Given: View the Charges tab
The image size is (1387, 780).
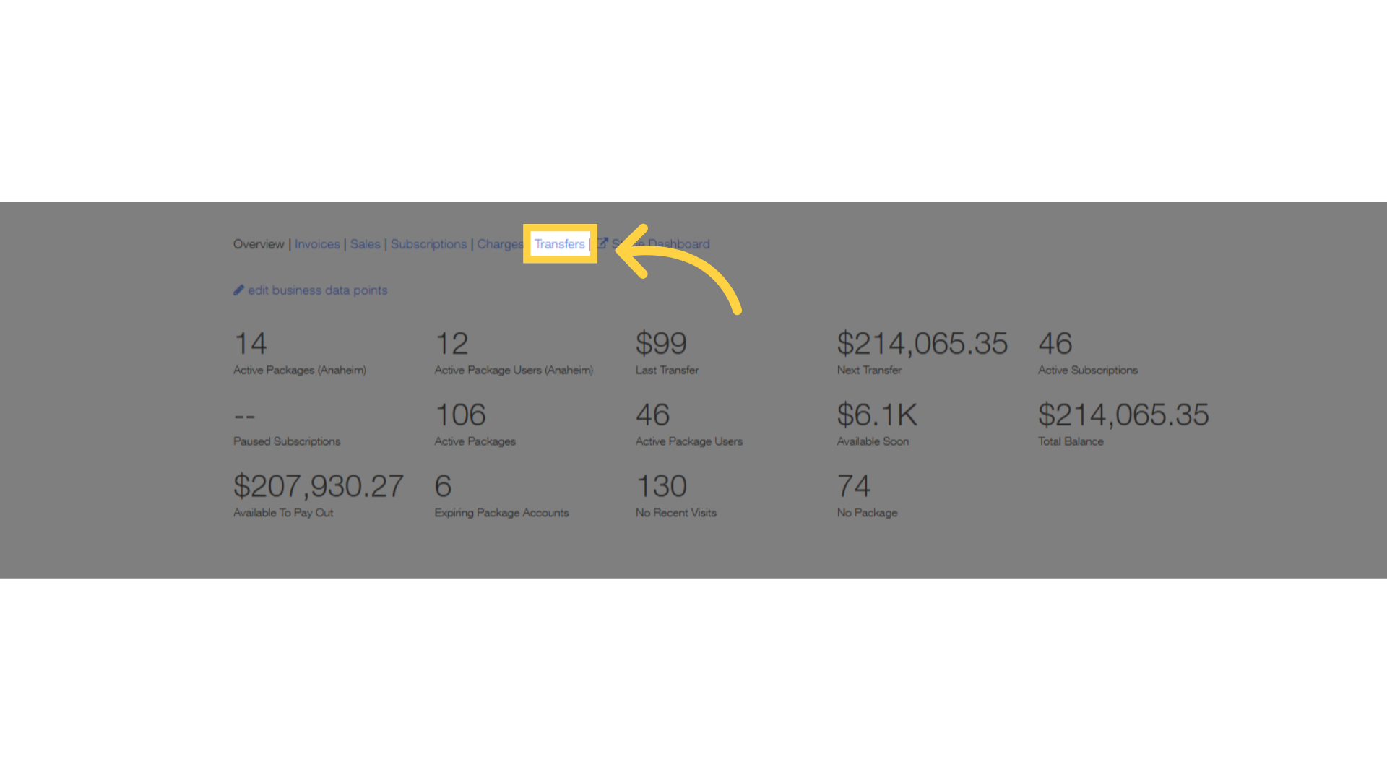Looking at the screenshot, I should click(500, 244).
